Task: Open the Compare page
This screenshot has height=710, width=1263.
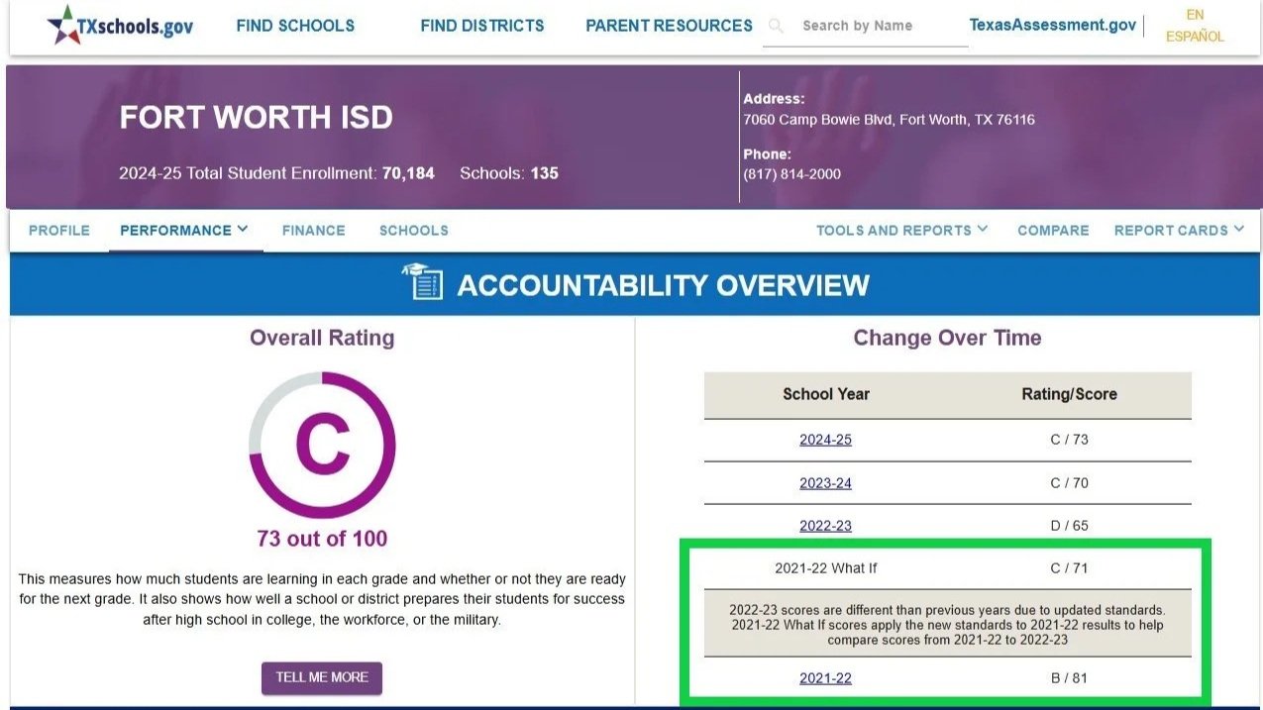Action: point(1053,230)
